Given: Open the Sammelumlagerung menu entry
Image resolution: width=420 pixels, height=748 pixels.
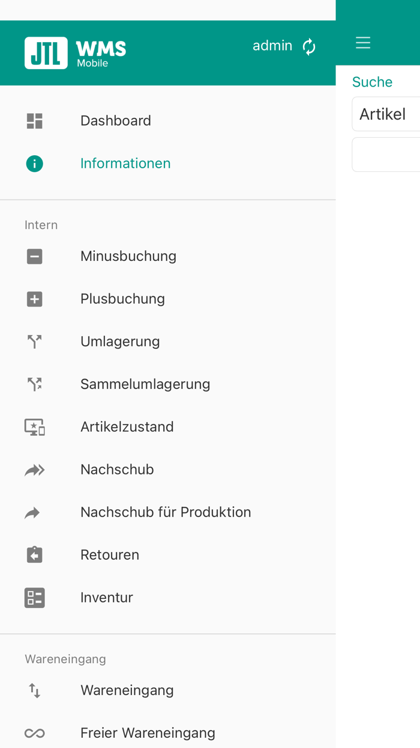Looking at the screenshot, I should pos(145,384).
